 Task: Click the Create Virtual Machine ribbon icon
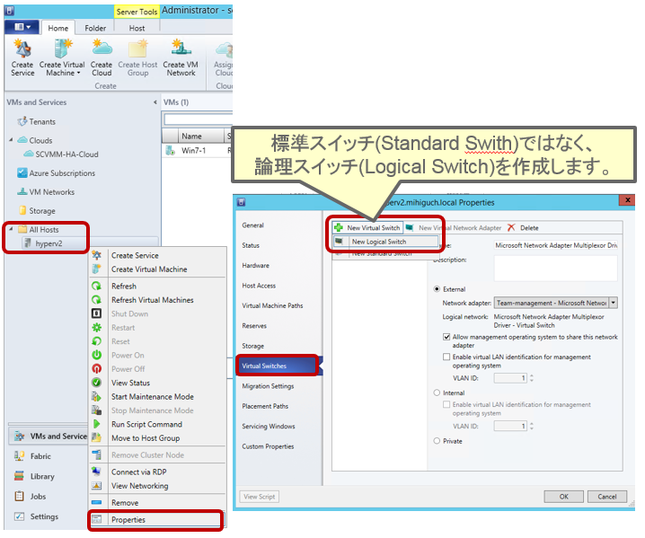coord(63,49)
